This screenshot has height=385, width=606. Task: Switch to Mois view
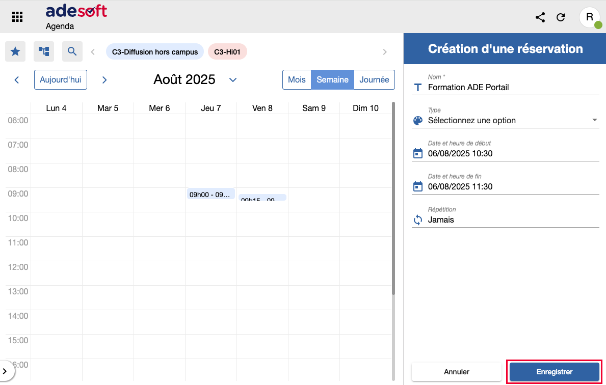pos(297,80)
